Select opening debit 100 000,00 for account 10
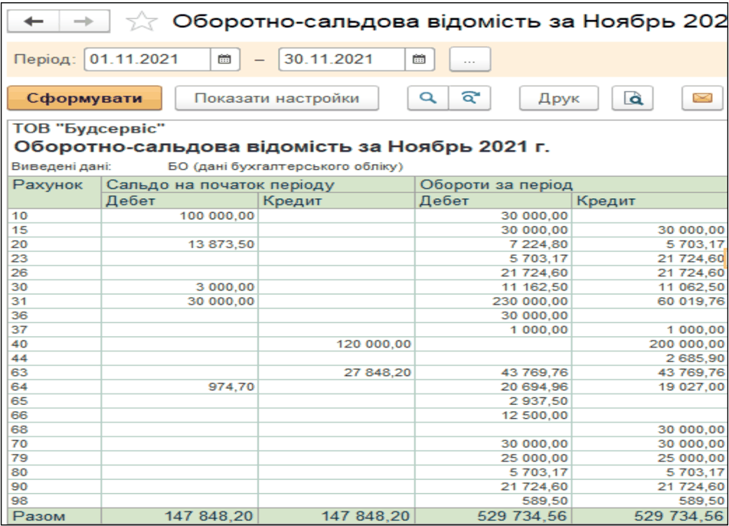The width and height of the screenshot is (729, 526). point(179,216)
